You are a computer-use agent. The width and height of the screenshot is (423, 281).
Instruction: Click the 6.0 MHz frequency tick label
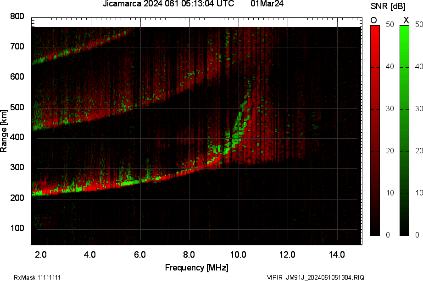[139, 254]
